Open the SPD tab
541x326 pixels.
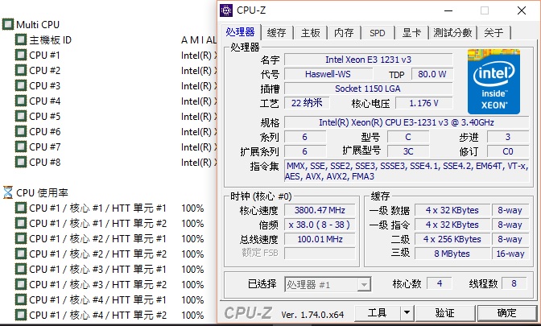(x=378, y=33)
